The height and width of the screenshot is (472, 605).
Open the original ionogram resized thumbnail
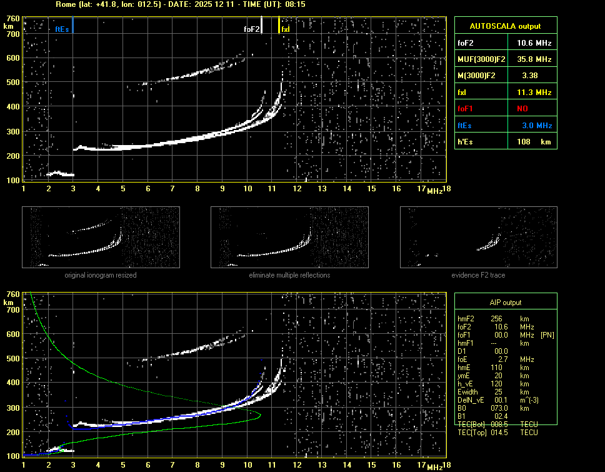[101, 237]
